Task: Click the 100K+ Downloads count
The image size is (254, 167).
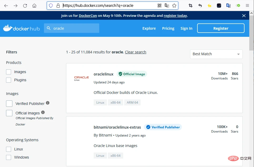Action: click(220, 129)
